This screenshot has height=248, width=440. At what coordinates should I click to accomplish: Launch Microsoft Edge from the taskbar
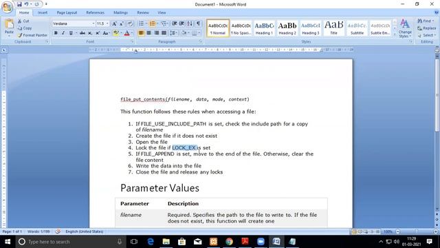151,242
